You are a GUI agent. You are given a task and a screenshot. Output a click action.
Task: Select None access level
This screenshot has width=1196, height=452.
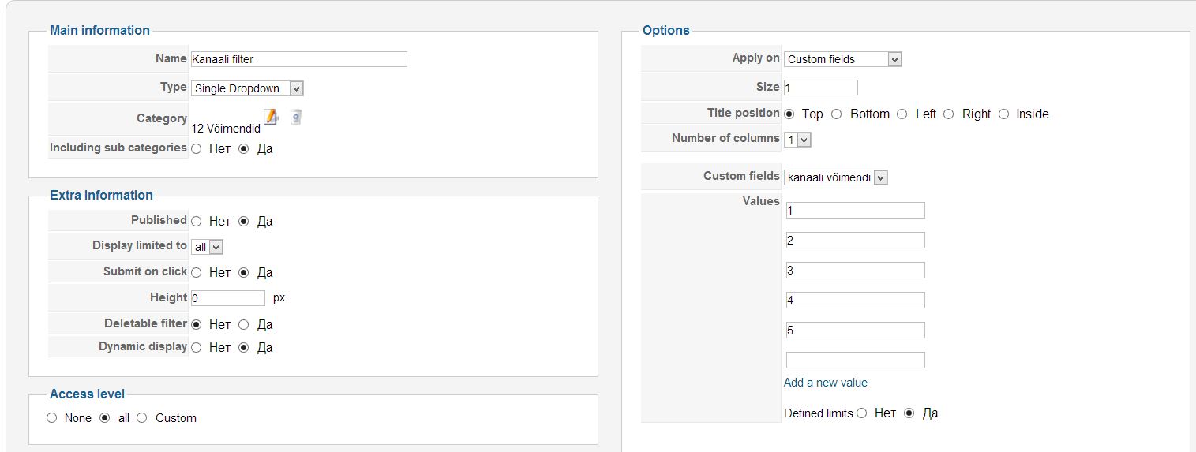click(x=52, y=418)
